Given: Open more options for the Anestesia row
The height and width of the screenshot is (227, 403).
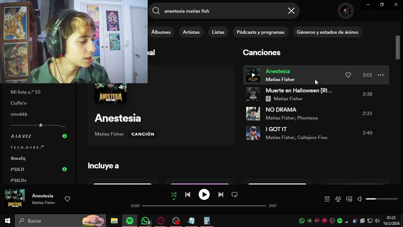Looking at the screenshot, I should (x=381, y=75).
